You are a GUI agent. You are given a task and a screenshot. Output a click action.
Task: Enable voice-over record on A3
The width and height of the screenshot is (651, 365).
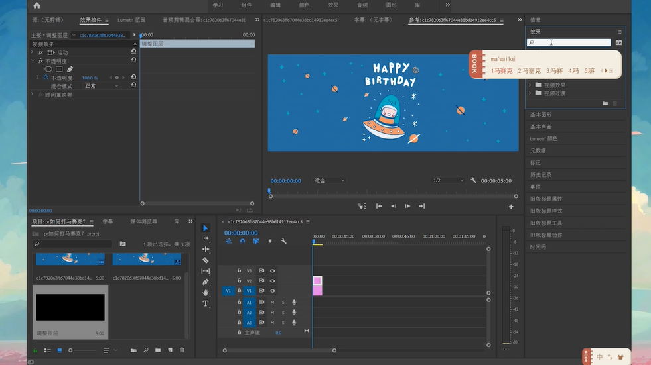coord(294,323)
